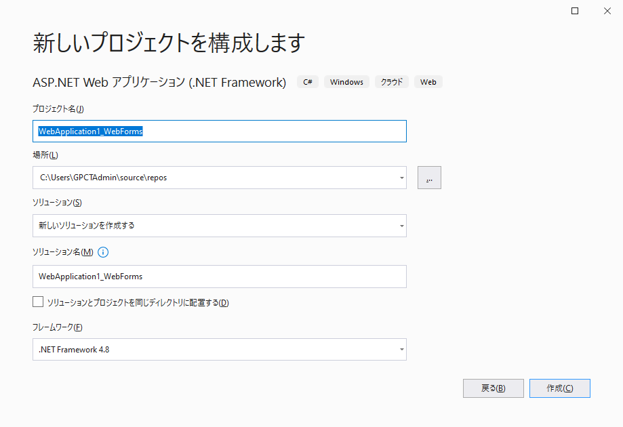
Task: Click into the ソリューション名 text field
Action: (x=220, y=277)
